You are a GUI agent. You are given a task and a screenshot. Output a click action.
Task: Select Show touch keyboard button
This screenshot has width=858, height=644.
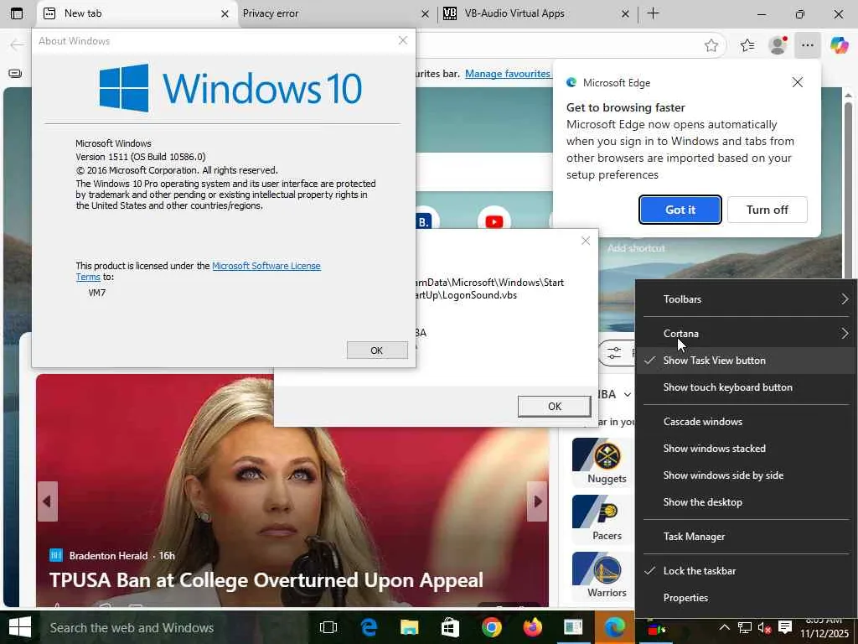747,387
